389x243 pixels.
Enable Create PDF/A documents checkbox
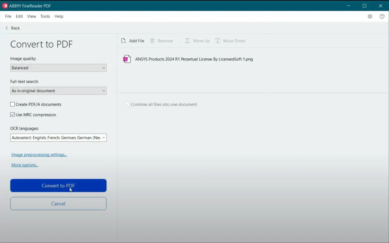point(13,104)
